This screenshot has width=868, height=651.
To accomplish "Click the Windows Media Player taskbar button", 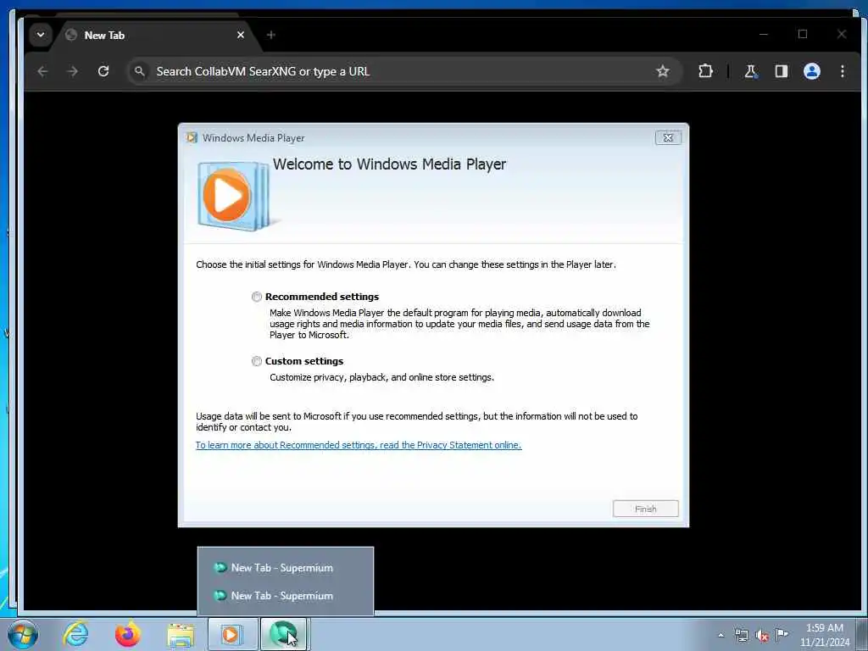I will (232, 634).
